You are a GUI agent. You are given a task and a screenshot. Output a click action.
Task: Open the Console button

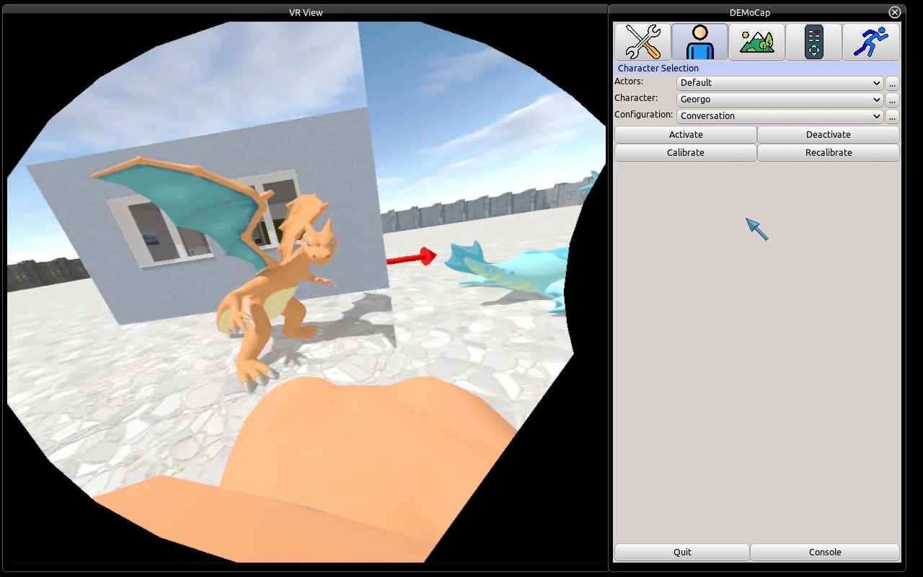[825, 552]
